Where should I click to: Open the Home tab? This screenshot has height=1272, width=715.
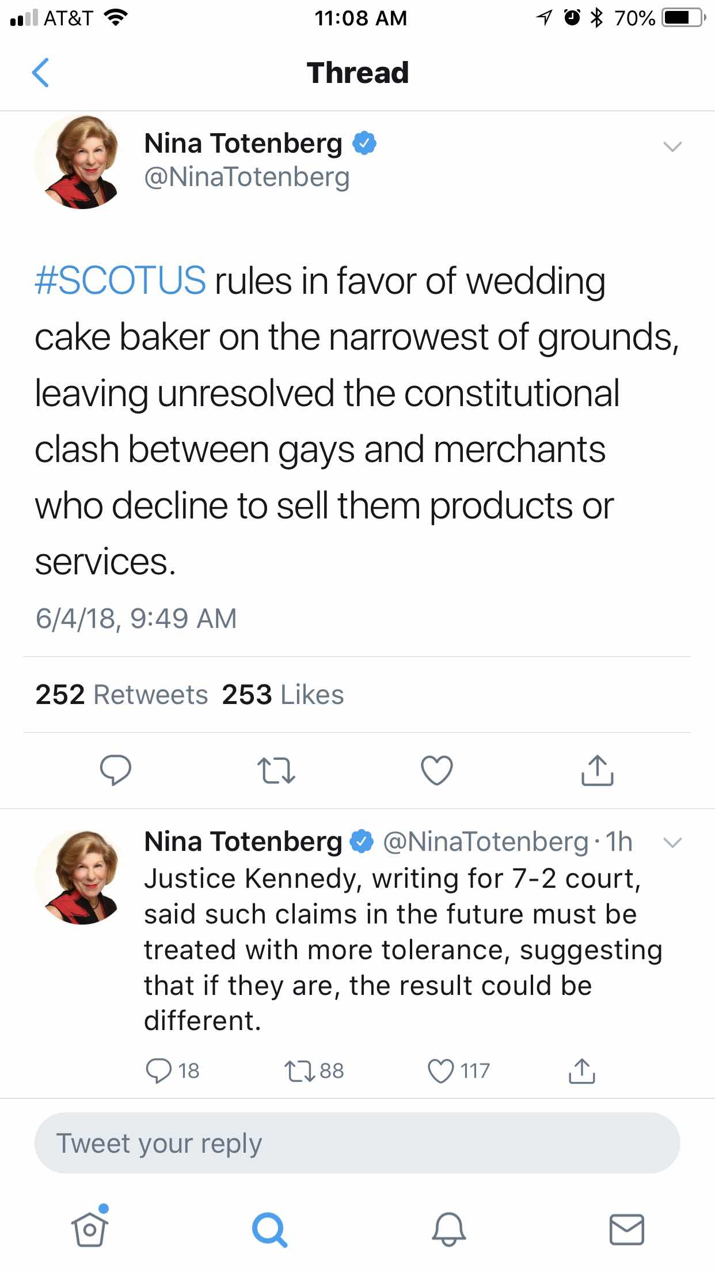click(90, 1228)
